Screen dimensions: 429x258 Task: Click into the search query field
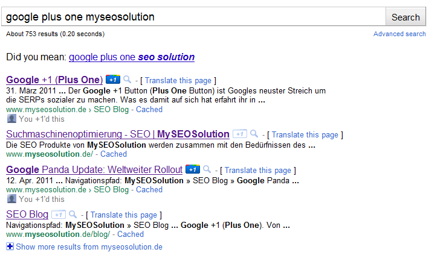(193, 17)
